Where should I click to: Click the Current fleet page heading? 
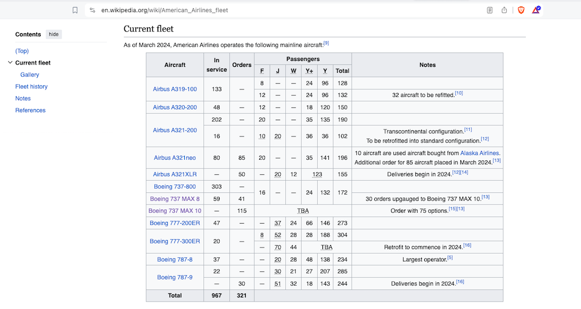pos(149,29)
